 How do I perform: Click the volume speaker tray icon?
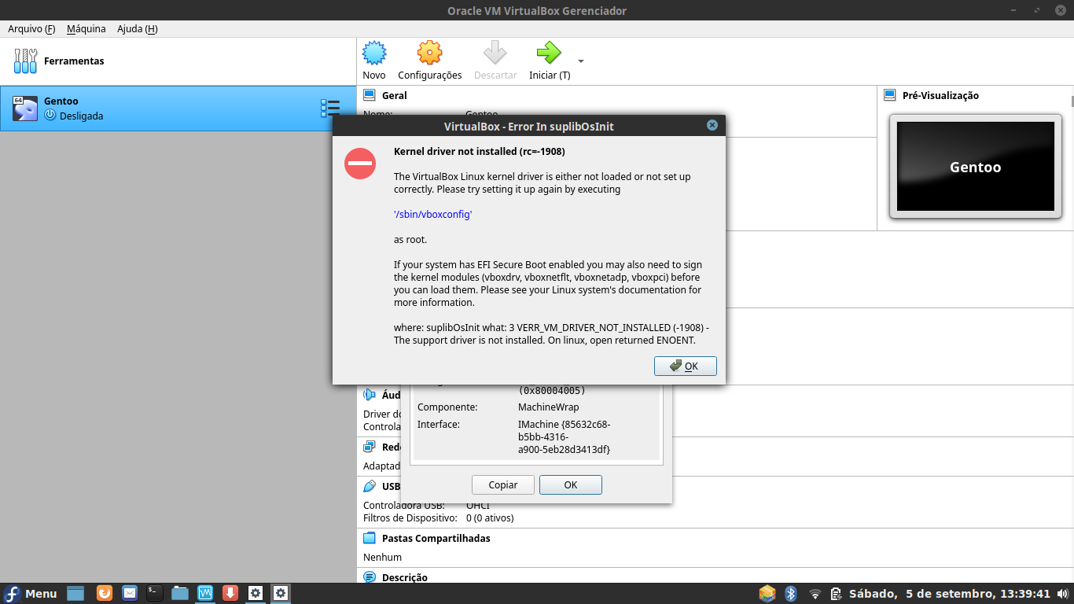[x=1064, y=594]
